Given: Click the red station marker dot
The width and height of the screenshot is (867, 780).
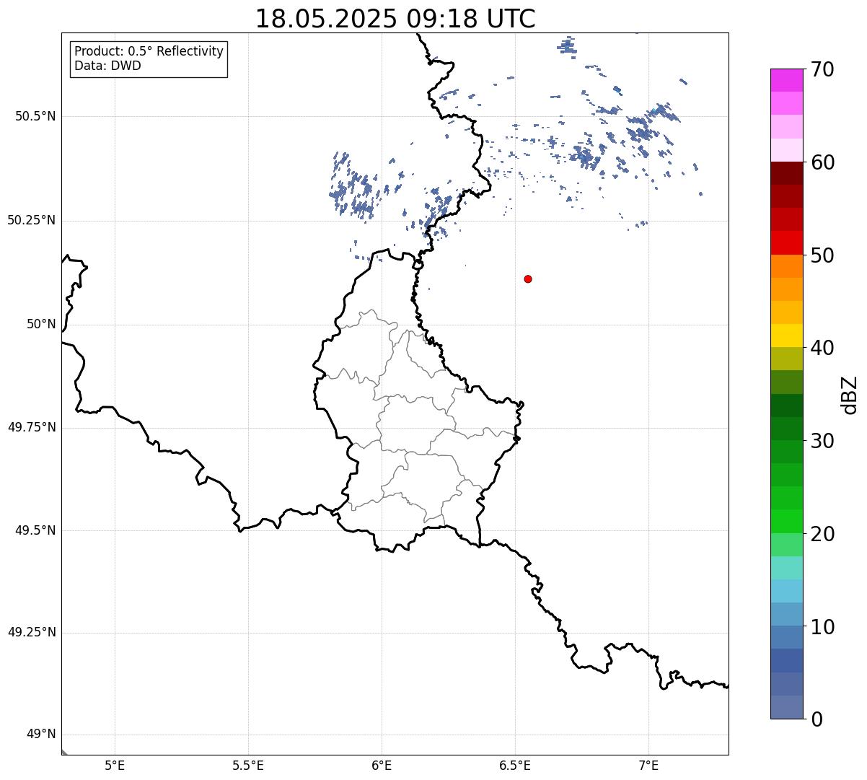Looking at the screenshot, I should pos(528,279).
